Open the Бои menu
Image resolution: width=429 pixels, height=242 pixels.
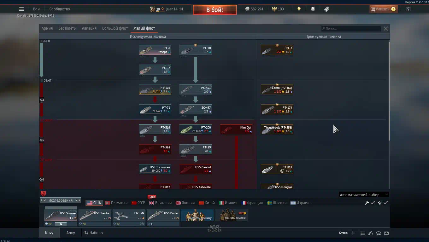[36, 9]
